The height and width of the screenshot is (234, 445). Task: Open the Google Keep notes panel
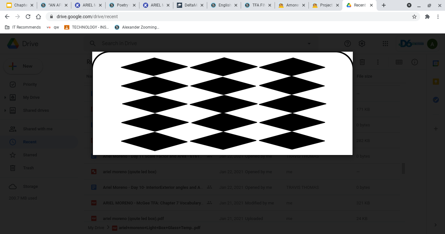[436, 82]
